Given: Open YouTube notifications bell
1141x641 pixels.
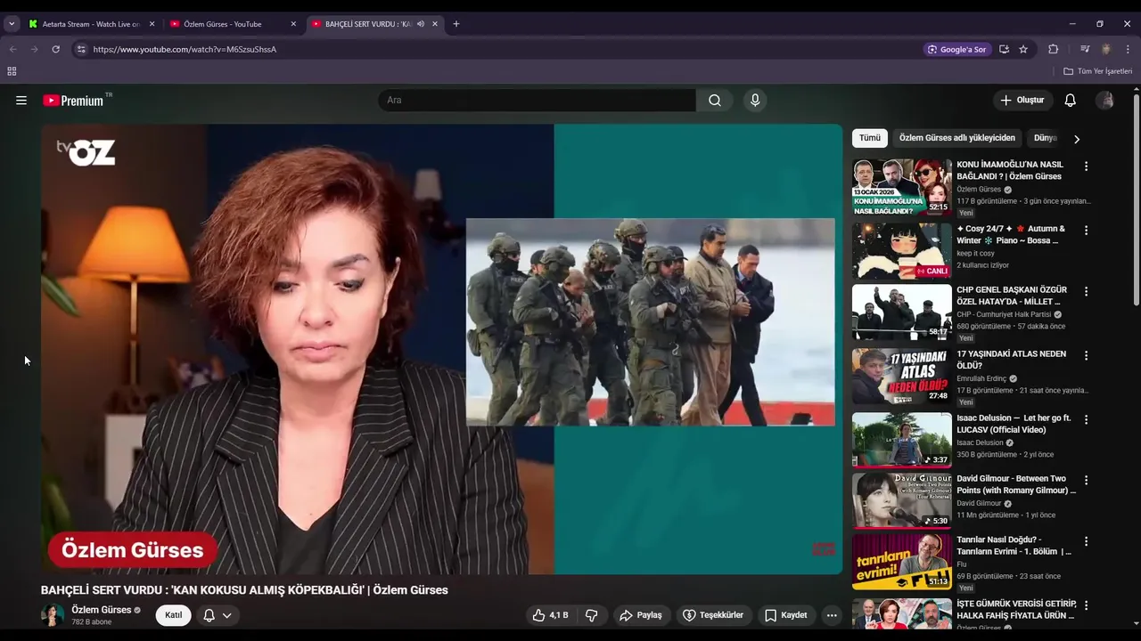Looking at the screenshot, I should coord(1071,101).
